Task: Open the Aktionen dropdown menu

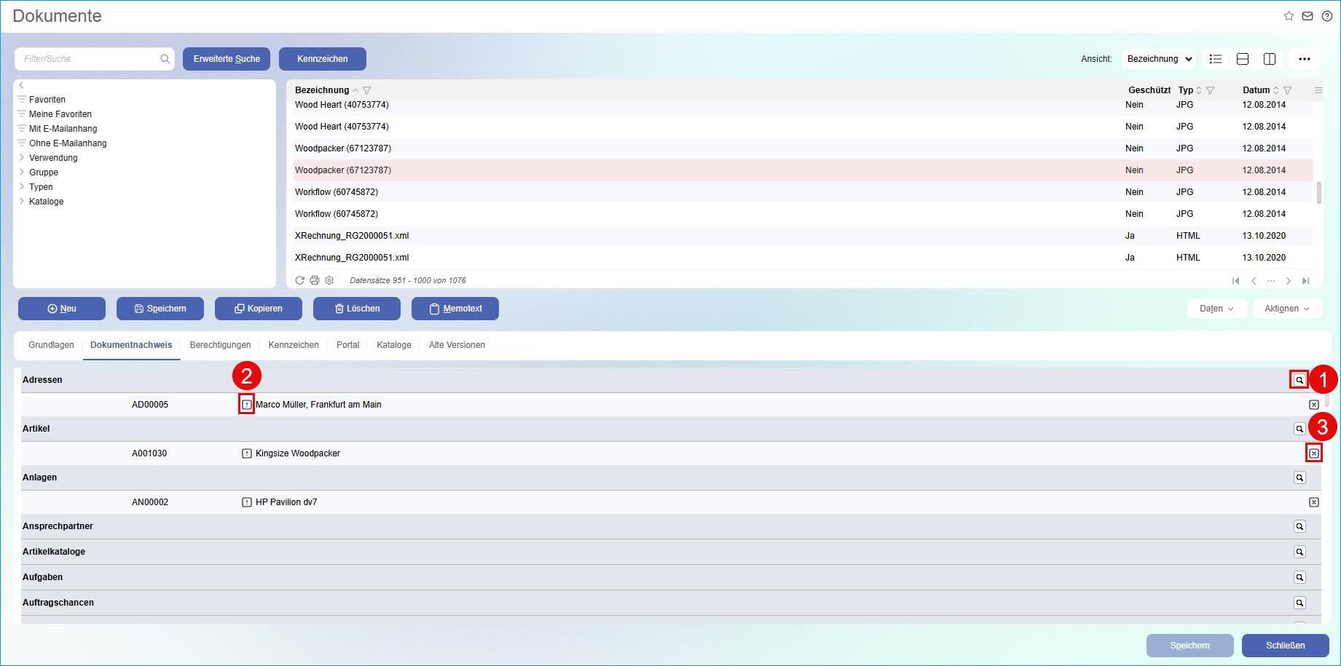Action: click(x=1286, y=309)
